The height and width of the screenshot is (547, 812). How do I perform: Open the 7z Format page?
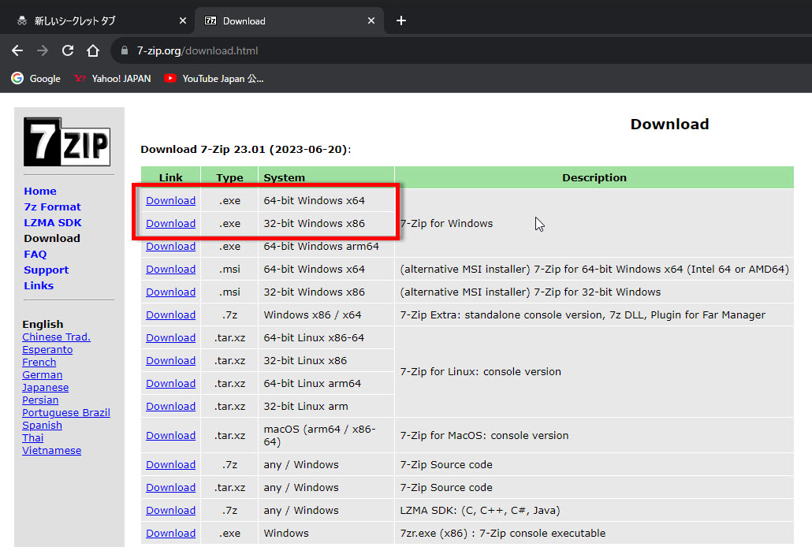[x=52, y=207]
